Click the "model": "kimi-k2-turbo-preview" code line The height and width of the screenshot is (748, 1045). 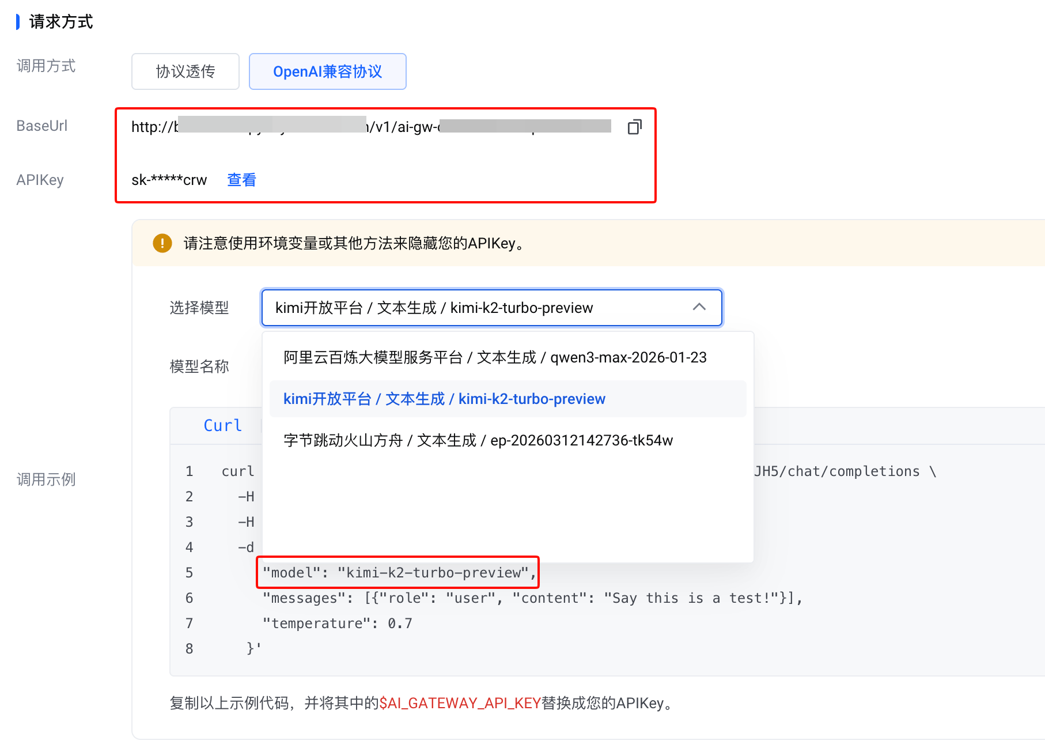pyautogui.click(x=399, y=572)
